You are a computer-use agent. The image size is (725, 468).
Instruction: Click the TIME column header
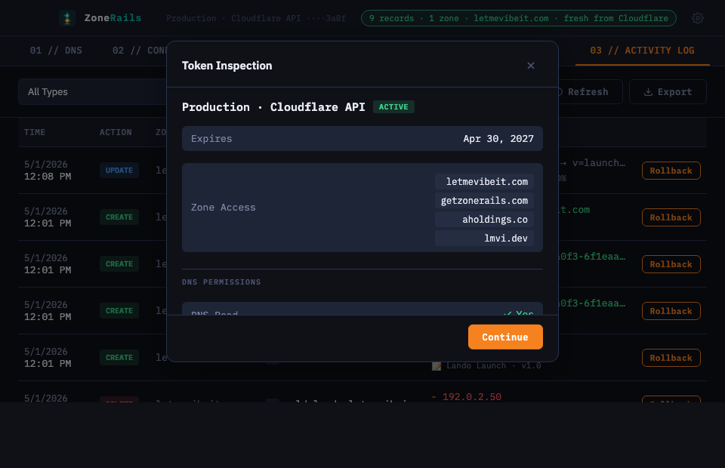point(35,132)
